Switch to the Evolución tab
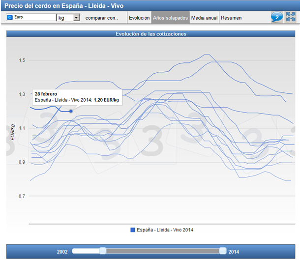 (139, 18)
